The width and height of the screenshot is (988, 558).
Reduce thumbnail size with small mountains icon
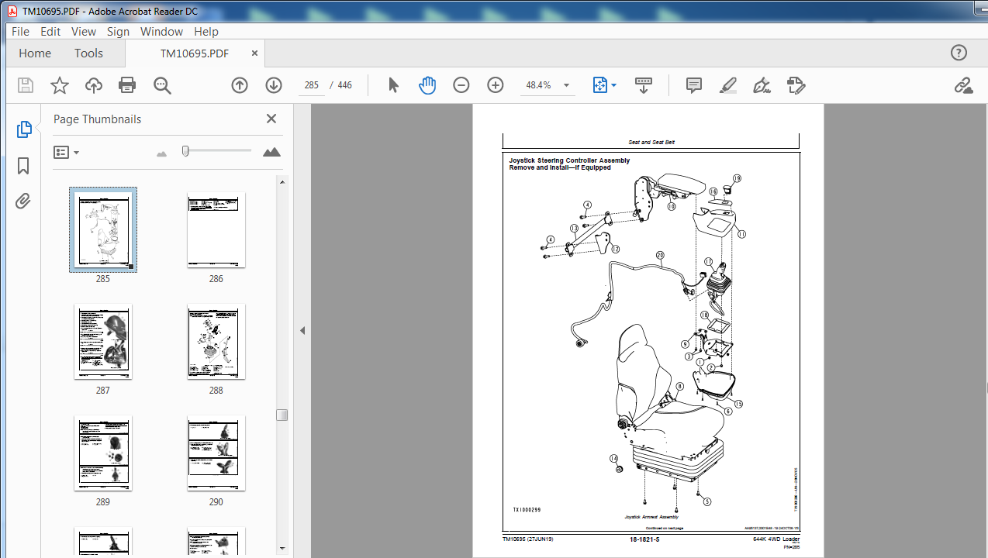click(161, 153)
